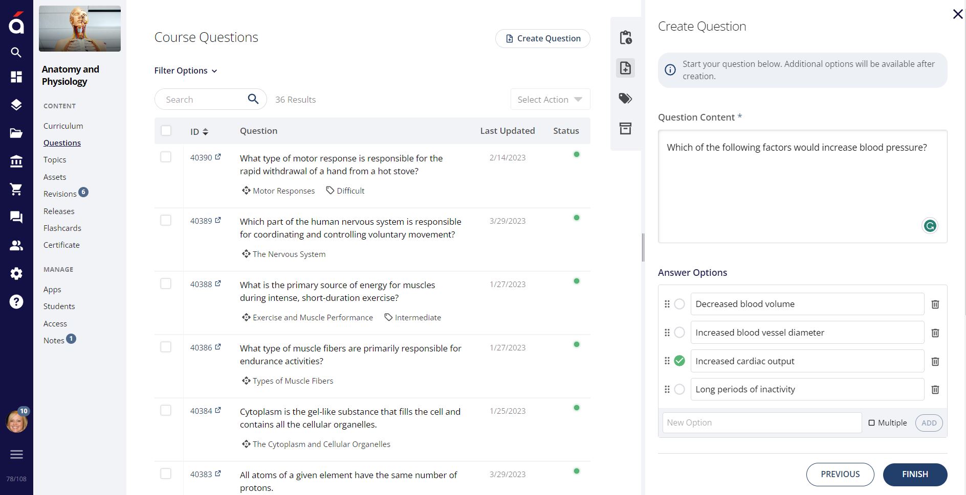Viewport: 966px width, 495px height.
Task: Open the shopping cart icon in sidebar
Action: 16,190
